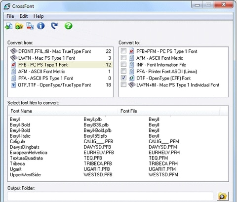Open the Help menu

click(x=39, y=16)
